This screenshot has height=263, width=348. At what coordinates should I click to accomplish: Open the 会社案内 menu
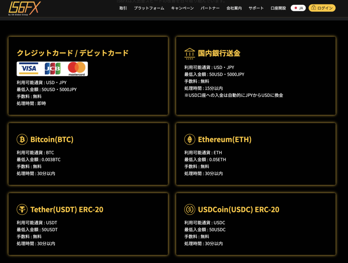(234, 8)
